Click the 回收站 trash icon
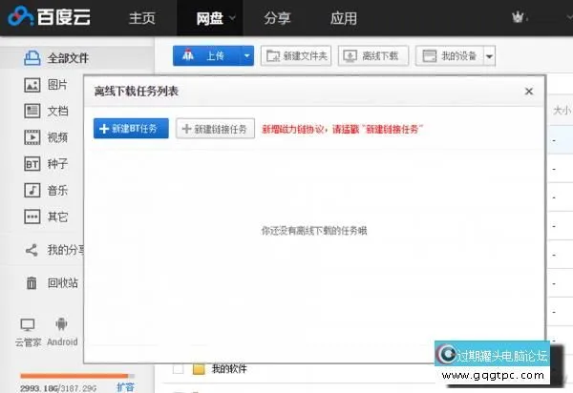 pos(32,282)
